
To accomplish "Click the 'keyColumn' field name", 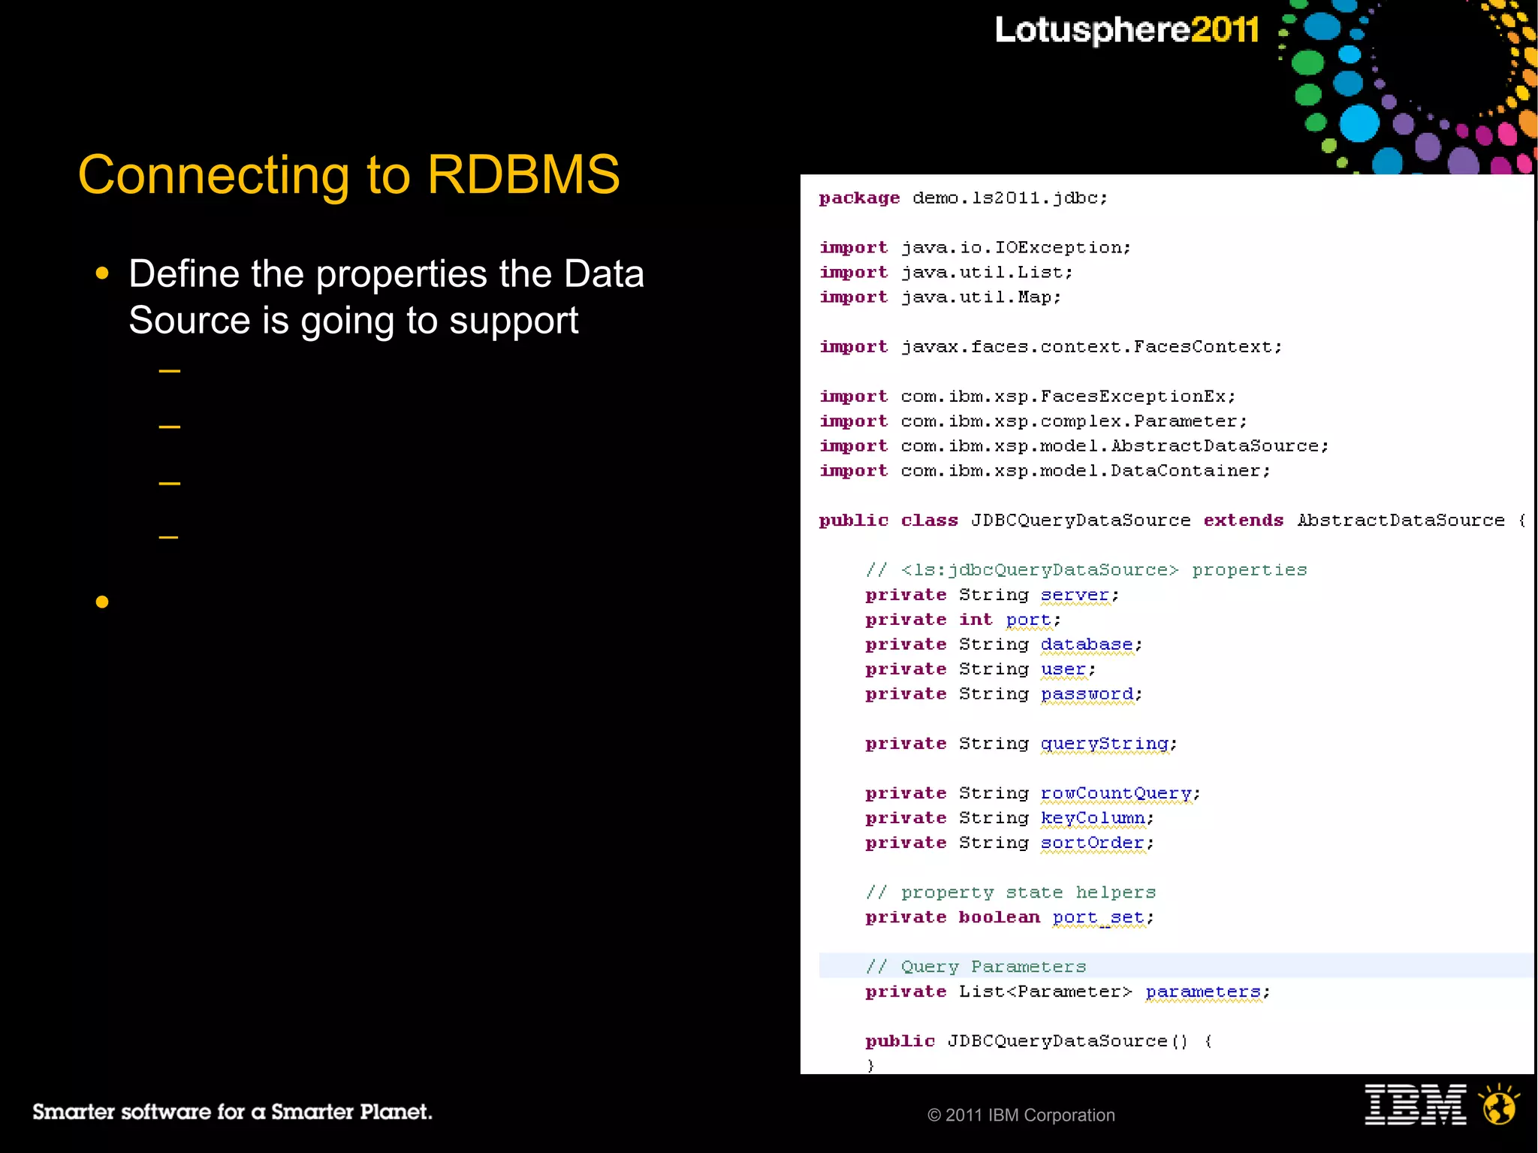I will [1093, 818].
